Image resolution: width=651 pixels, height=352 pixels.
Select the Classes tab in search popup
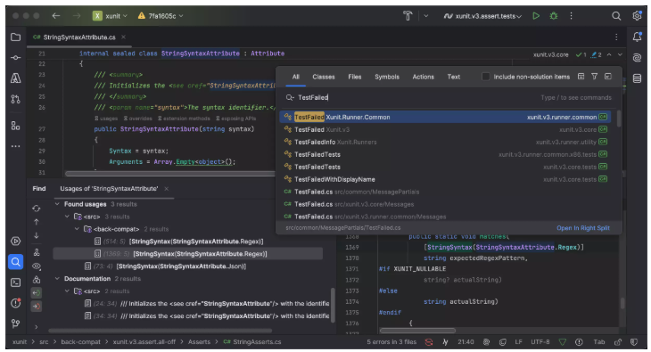[x=324, y=77]
